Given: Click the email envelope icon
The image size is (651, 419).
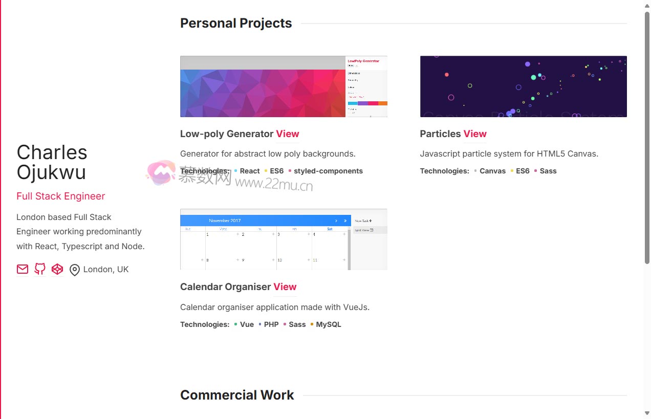Looking at the screenshot, I should [23, 269].
